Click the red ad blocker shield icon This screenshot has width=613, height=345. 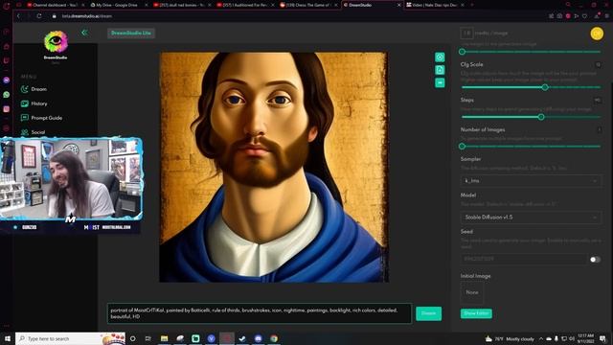click(x=568, y=16)
